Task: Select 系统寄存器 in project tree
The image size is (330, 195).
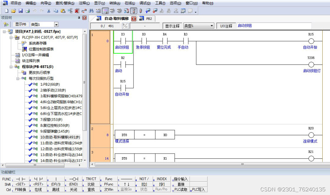Action: tap(38, 43)
